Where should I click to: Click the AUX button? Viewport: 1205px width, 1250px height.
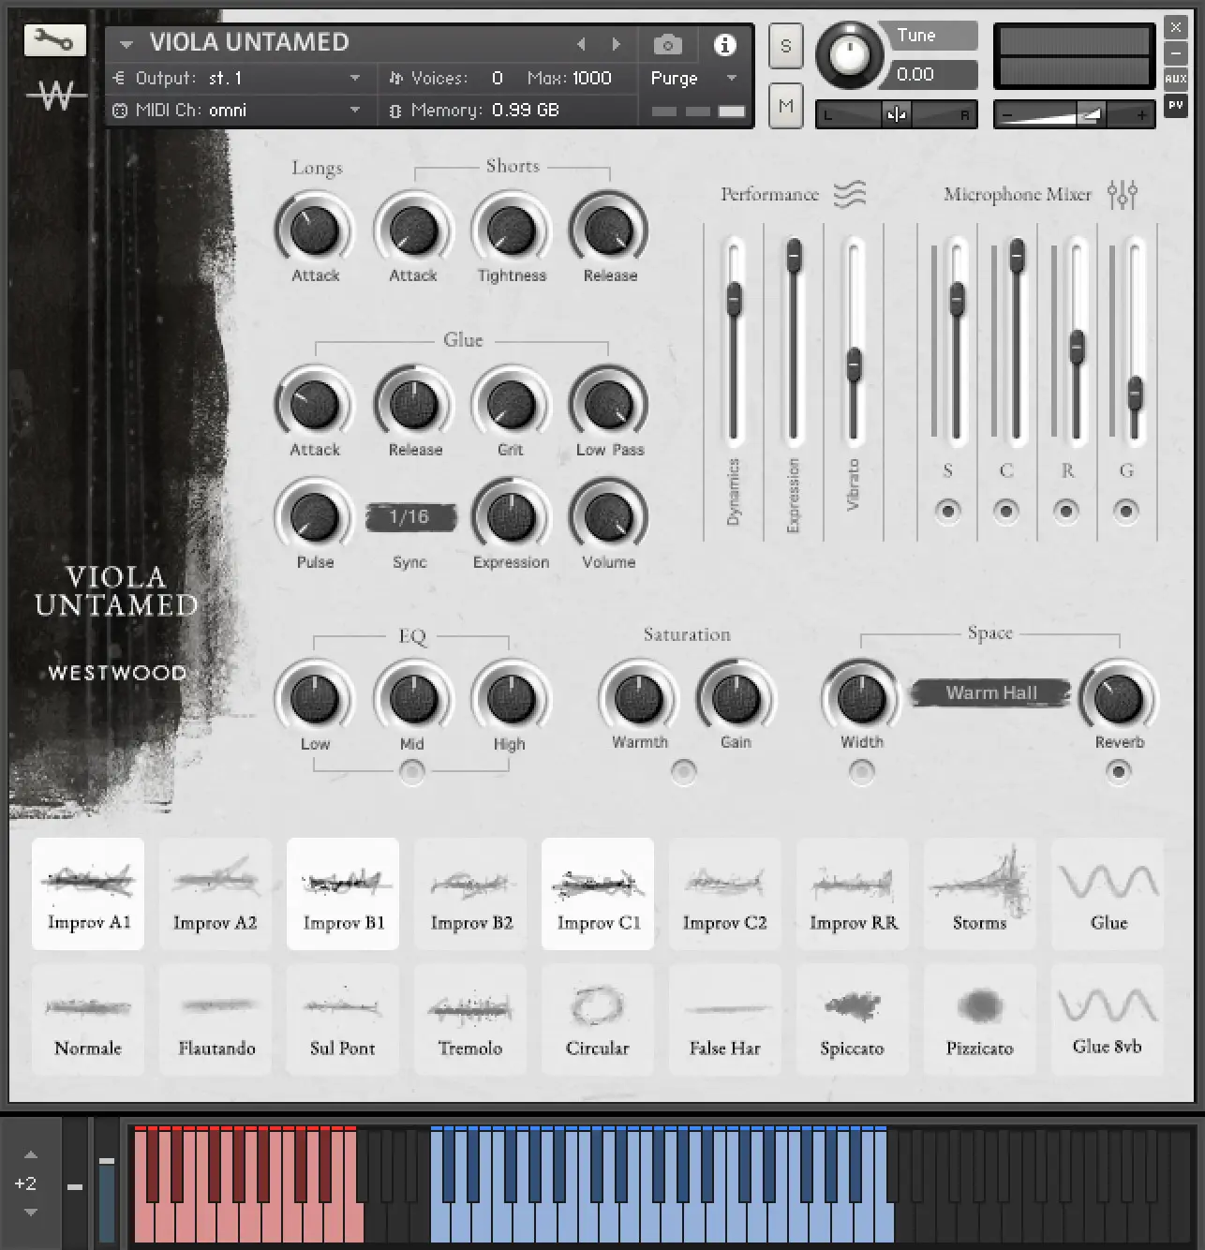[1176, 79]
